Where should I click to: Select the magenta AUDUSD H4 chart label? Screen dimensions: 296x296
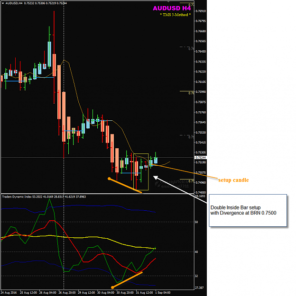(172, 9)
